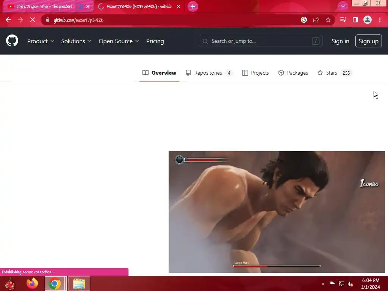Open the Chrome profile avatar
The height and width of the screenshot is (291, 388).
pyautogui.click(x=368, y=20)
